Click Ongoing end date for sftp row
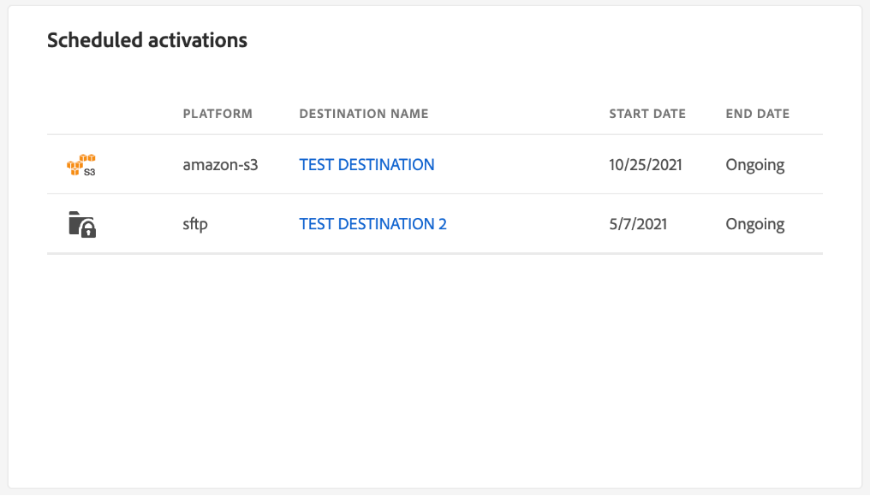 point(754,224)
